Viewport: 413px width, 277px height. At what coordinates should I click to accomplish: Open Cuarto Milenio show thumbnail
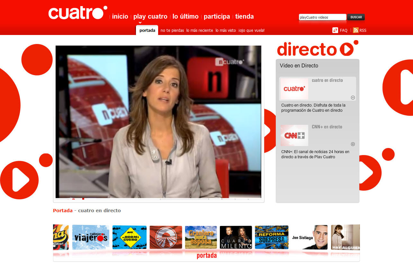(x=236, y=237)
